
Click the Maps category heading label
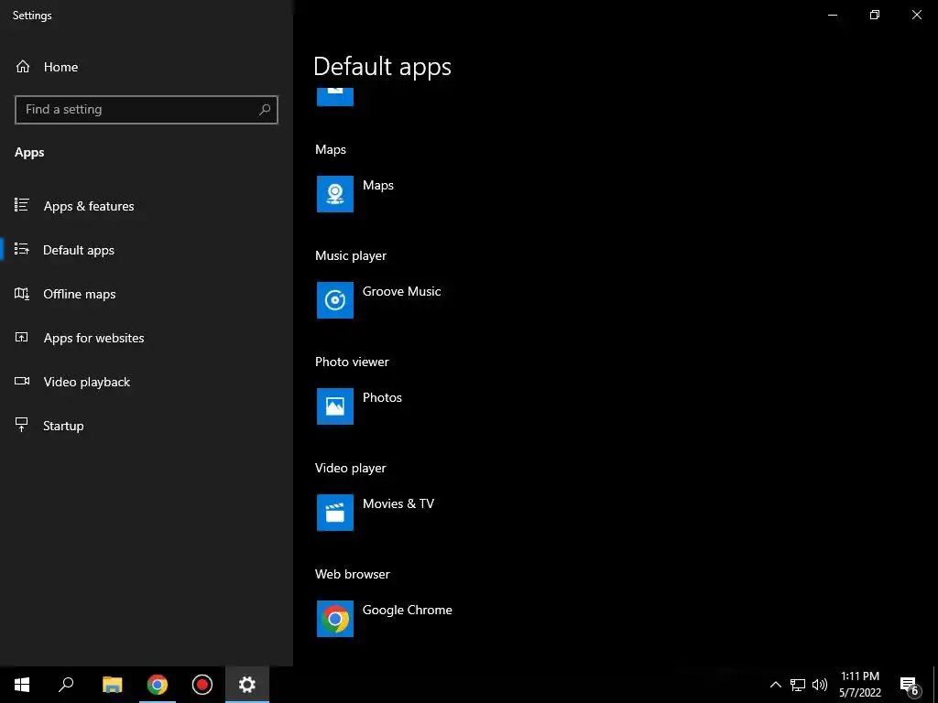330,149
